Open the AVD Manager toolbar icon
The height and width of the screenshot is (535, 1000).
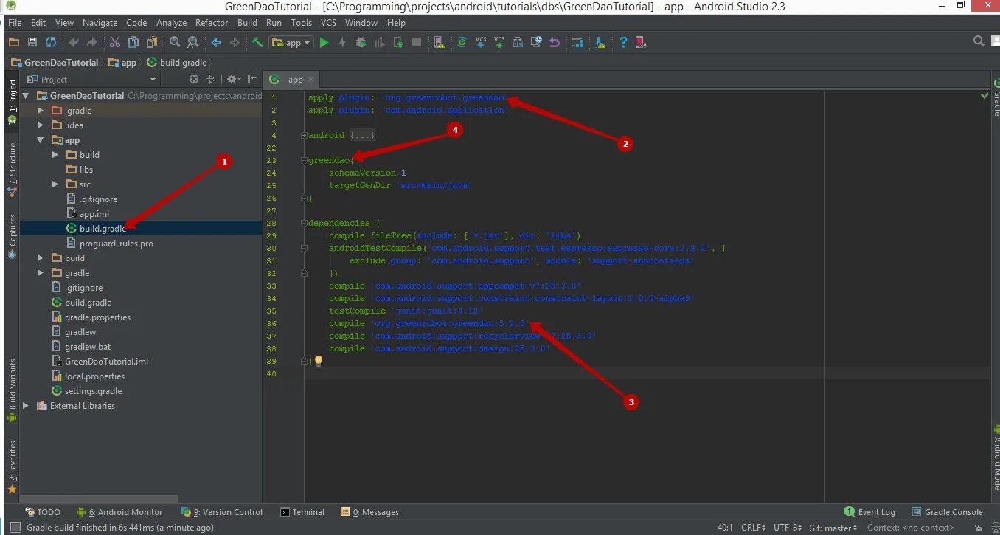[440, 43]
